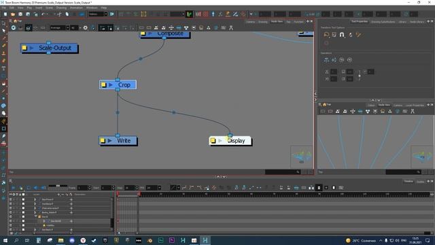This screenshot has height=245, width=435.
Task: Collapse the Star-G group in the Timeline
Action: click(x=35, y=216)
